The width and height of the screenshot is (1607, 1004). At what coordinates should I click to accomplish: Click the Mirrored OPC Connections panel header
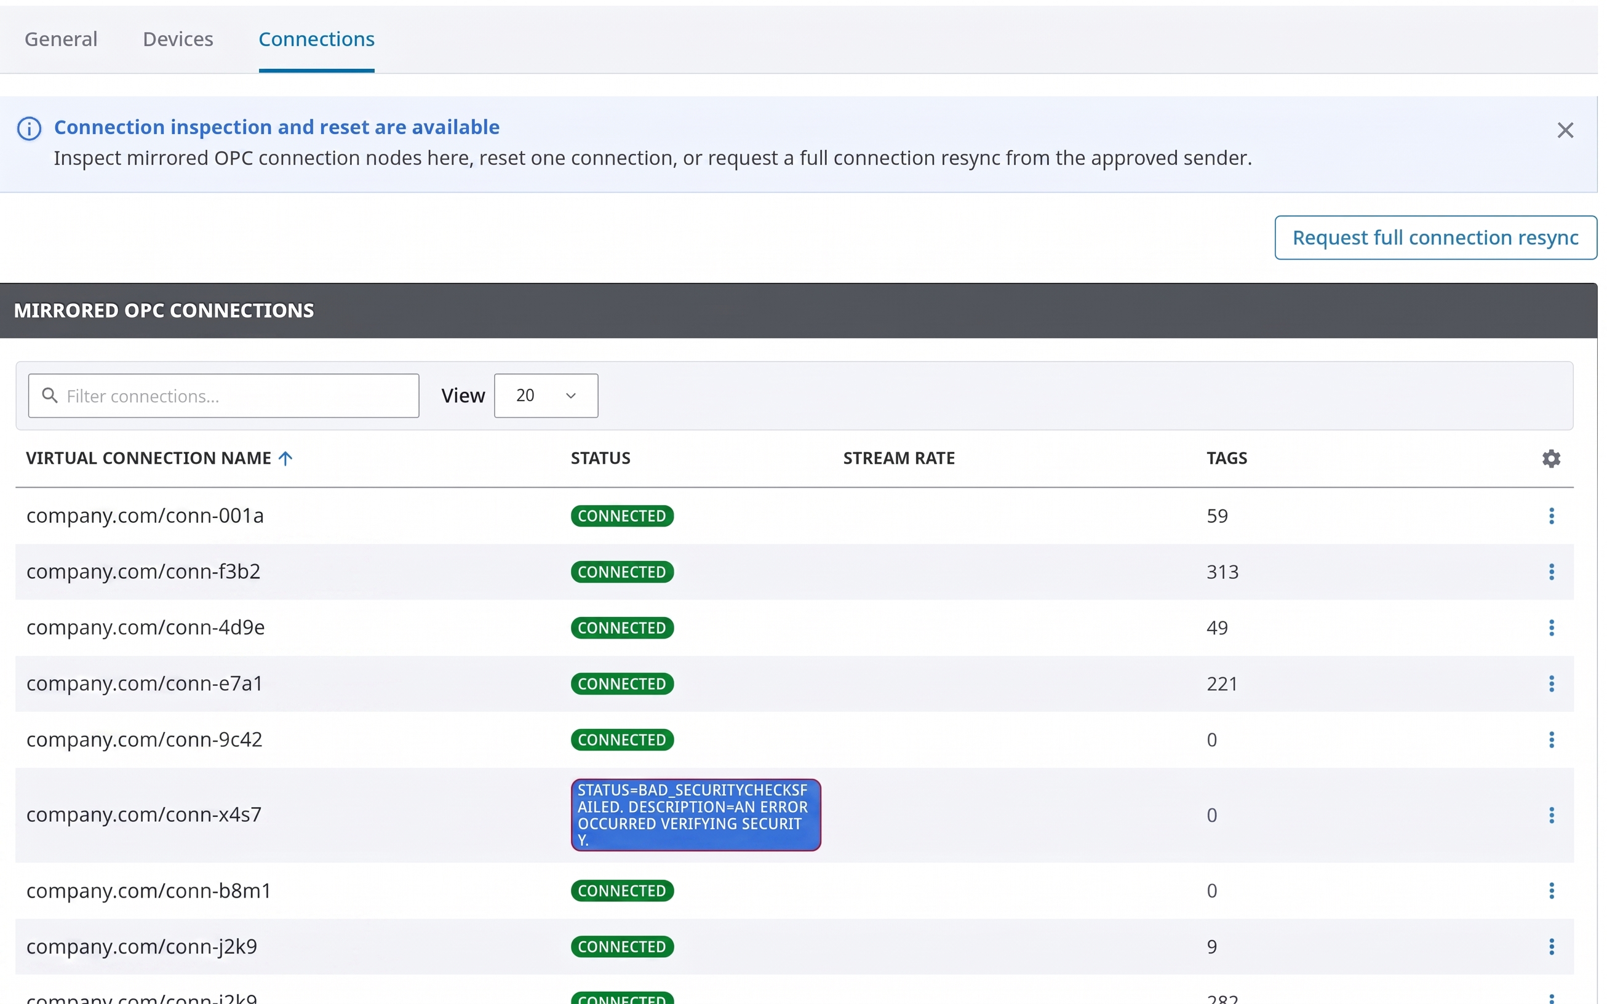[x=798, y=311]
